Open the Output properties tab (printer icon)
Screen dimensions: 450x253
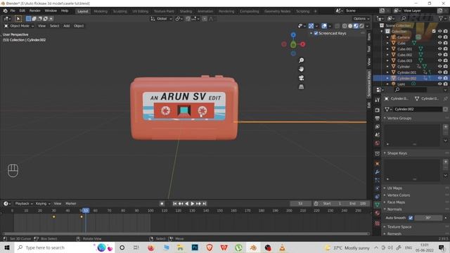[377, 118]
